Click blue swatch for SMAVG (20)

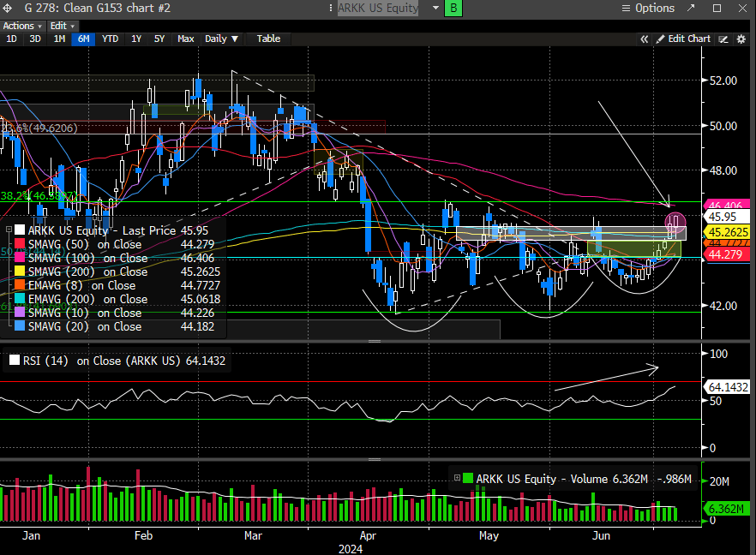point(20,326)
